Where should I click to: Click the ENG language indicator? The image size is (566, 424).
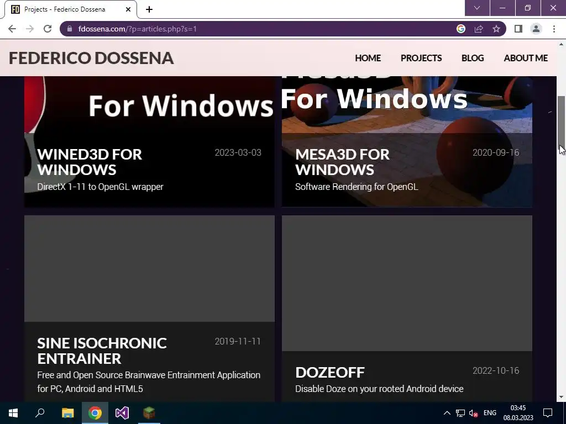(x=490, y=413)
